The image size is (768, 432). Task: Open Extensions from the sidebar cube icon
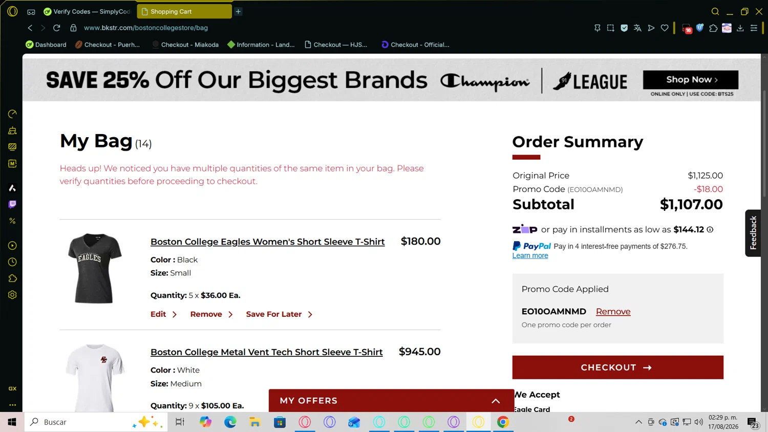pos(12,278)
